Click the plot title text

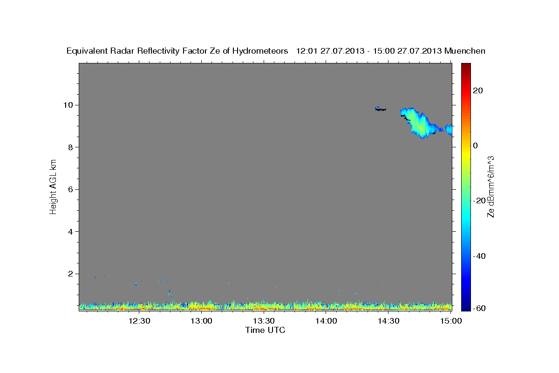(x=276, y=51)
